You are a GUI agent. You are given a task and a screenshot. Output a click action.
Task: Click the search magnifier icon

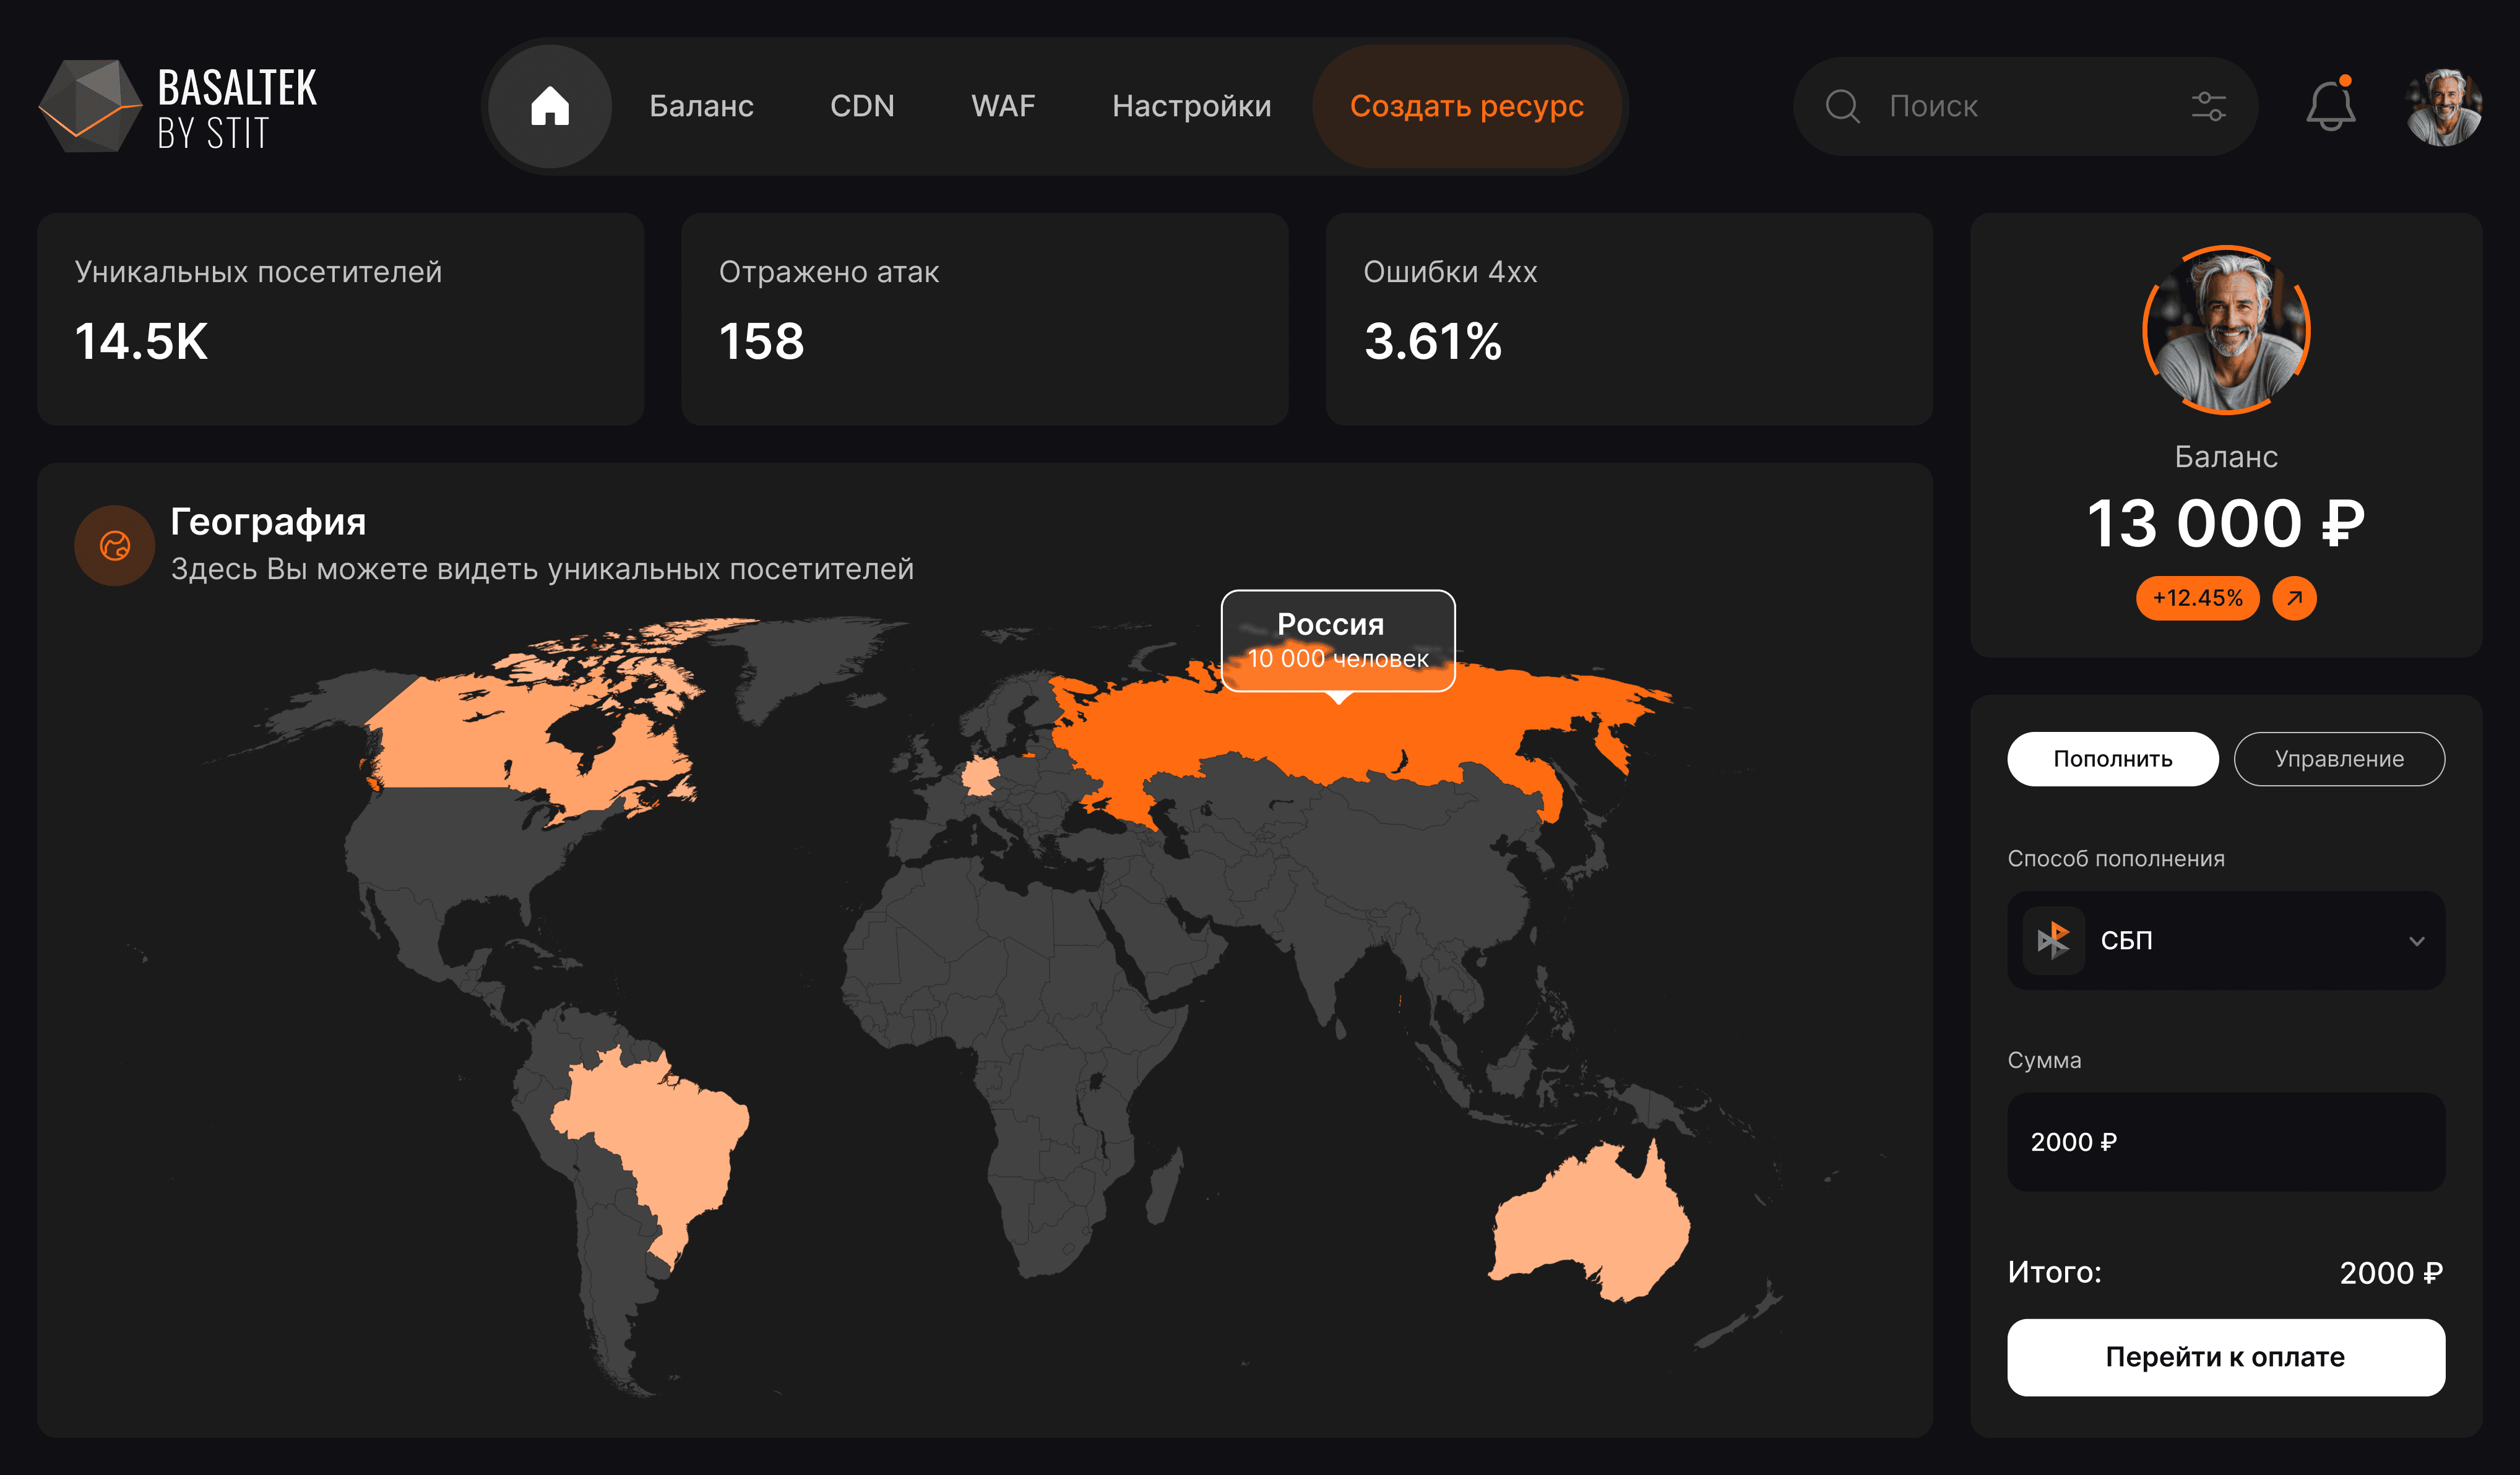[x=1842, y=106]
